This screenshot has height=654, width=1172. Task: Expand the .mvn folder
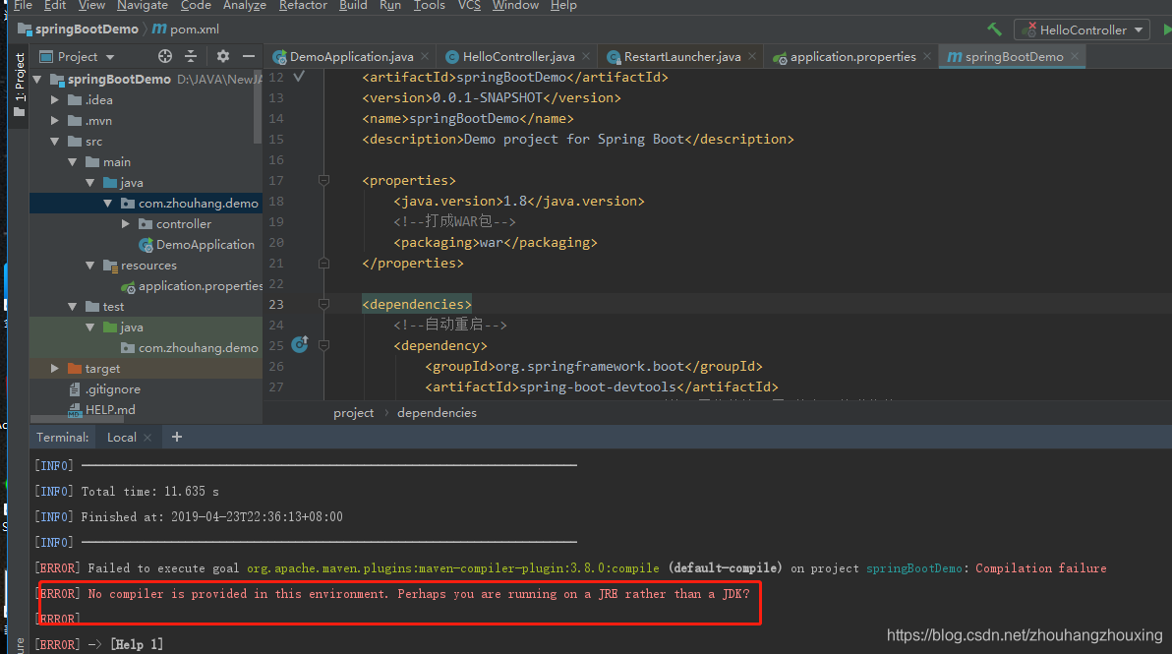click(x=54, y=120)
